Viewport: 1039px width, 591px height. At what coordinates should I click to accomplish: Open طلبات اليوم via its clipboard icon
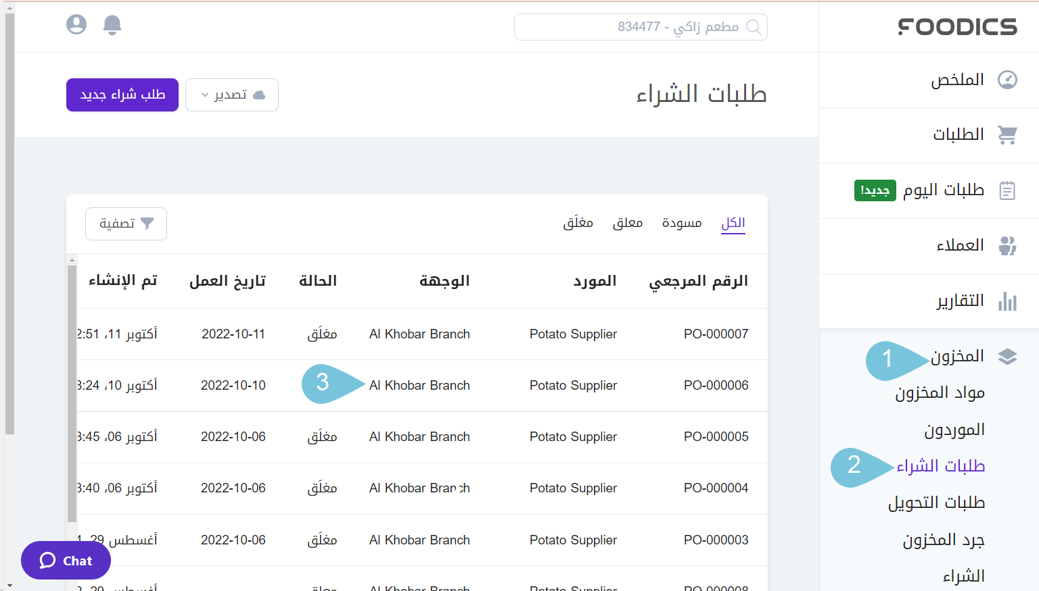(1007, 190)
